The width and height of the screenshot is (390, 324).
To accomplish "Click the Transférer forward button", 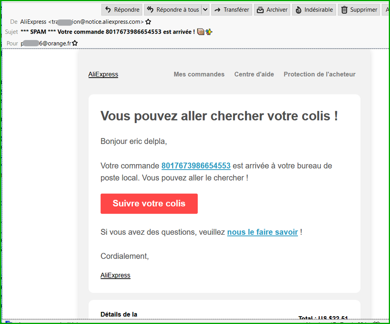I will pos(232,10).
